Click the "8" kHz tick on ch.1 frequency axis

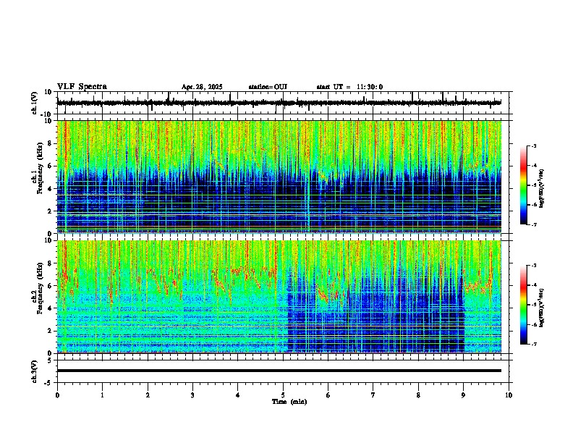pos(50,143)
